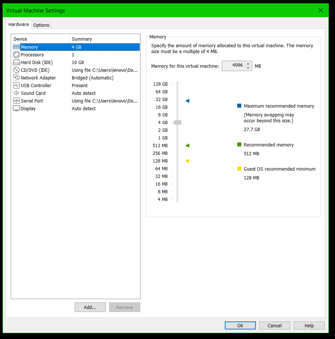Select the Sound Card speaker icon
Viewport: 335px width, 339px height.
pos(16,93)
